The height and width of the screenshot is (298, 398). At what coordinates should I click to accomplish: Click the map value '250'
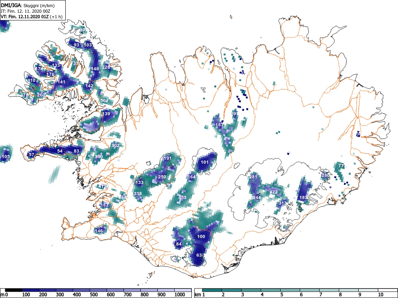pyautogui.click(x=162, y=177)
